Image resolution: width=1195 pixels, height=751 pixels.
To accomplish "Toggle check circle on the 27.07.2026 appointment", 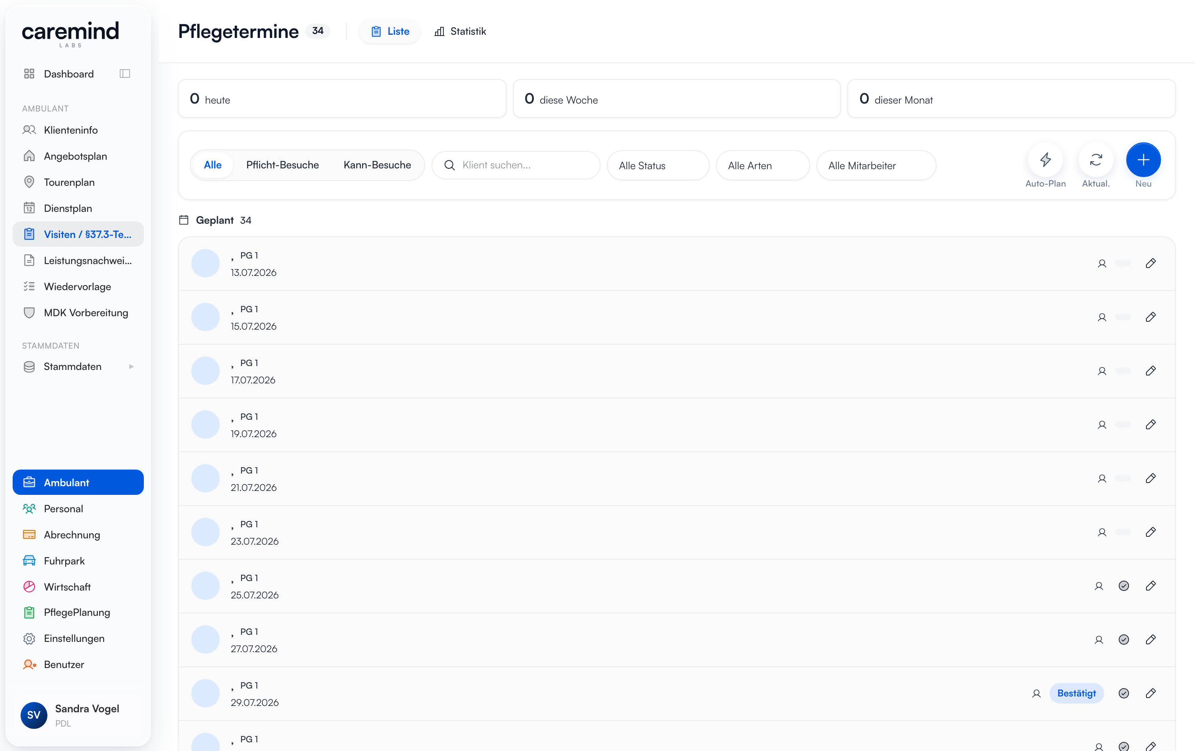I will (x=1123, y=639).
